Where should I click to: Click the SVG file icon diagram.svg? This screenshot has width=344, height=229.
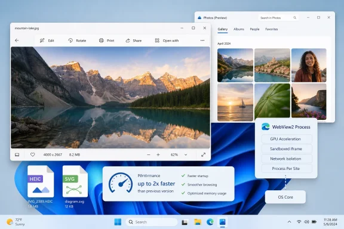point(75,181)
